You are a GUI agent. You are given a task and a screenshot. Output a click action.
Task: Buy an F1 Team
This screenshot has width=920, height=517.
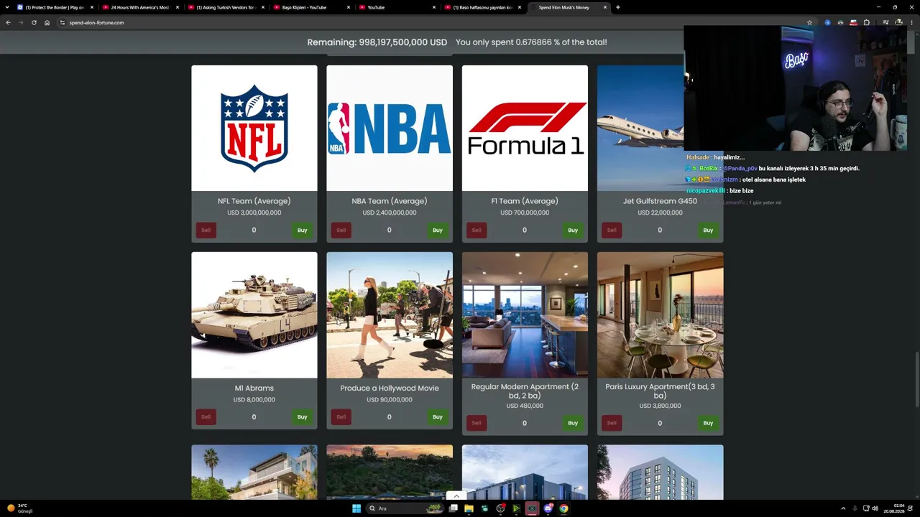pyautogui.click(x=573, y=230)
